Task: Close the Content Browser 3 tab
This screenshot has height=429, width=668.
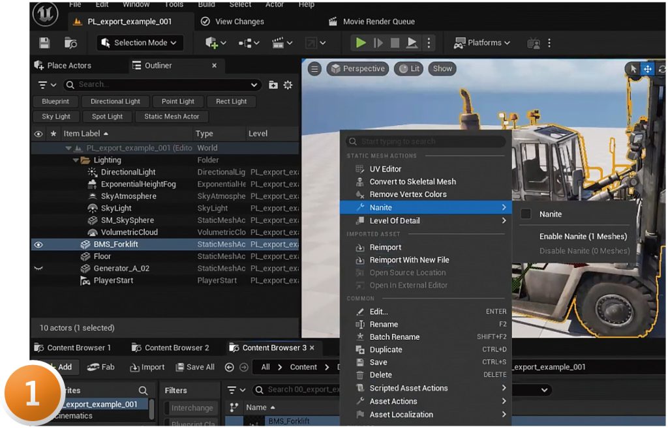Action: tap(312, 348)
